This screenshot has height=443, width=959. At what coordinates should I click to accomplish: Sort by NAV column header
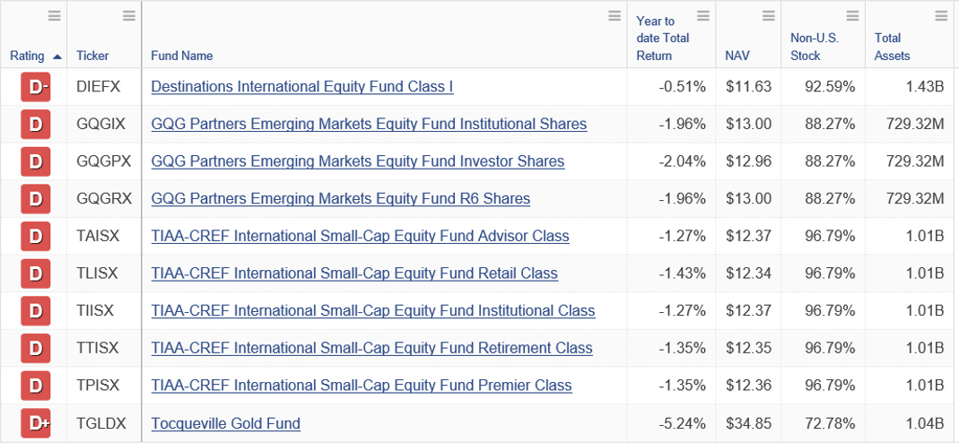tap(737, 56)
